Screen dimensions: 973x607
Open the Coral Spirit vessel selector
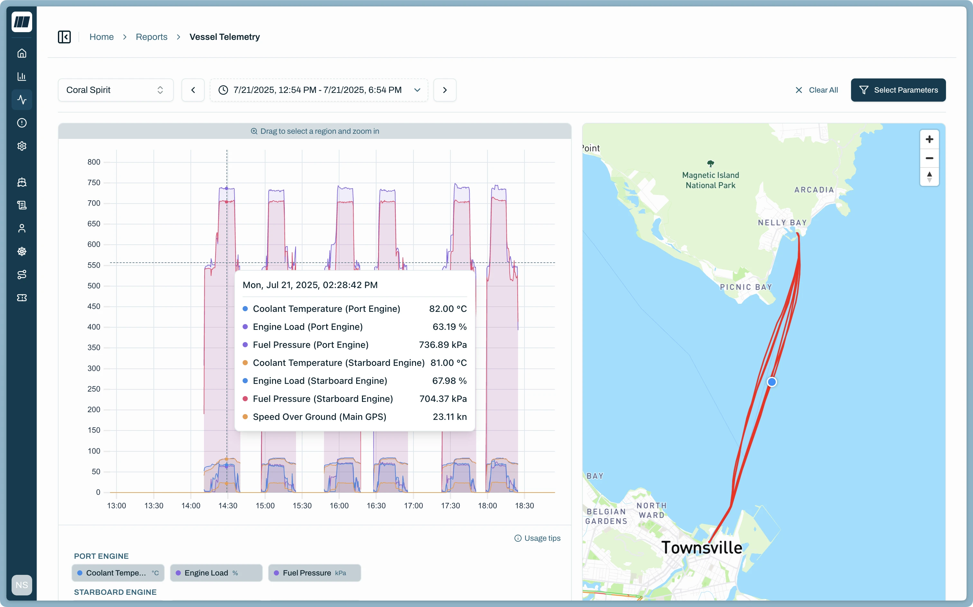click(x=115, y=89)
